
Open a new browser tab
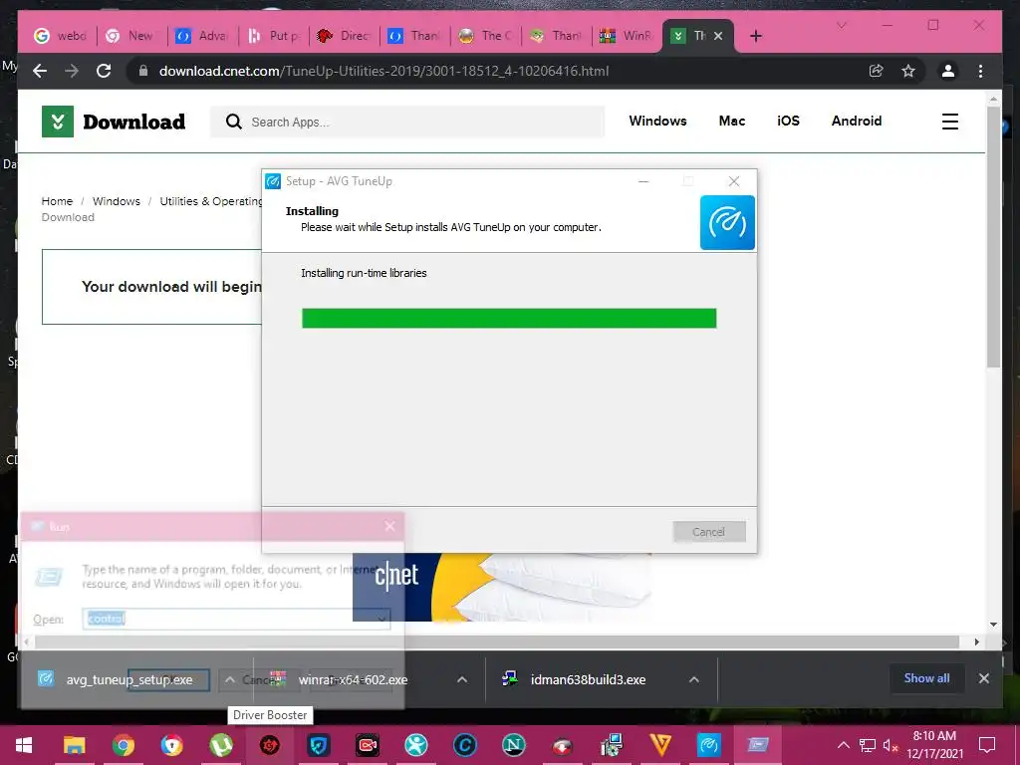(755, 36)
